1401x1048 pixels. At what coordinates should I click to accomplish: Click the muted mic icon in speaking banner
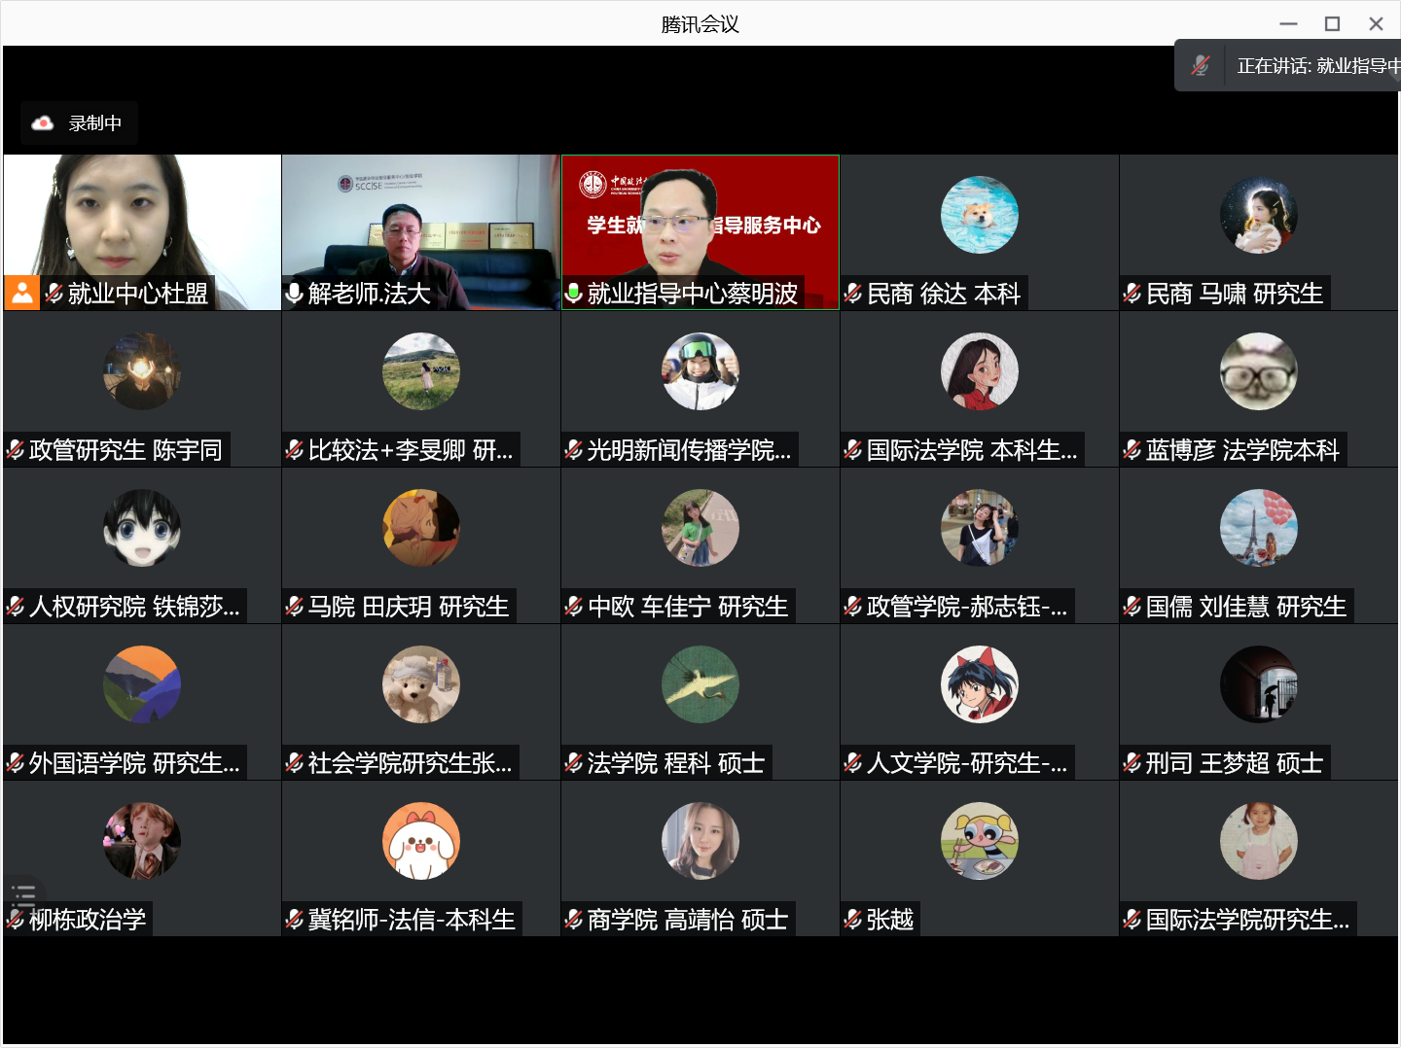click(1201, 66)
